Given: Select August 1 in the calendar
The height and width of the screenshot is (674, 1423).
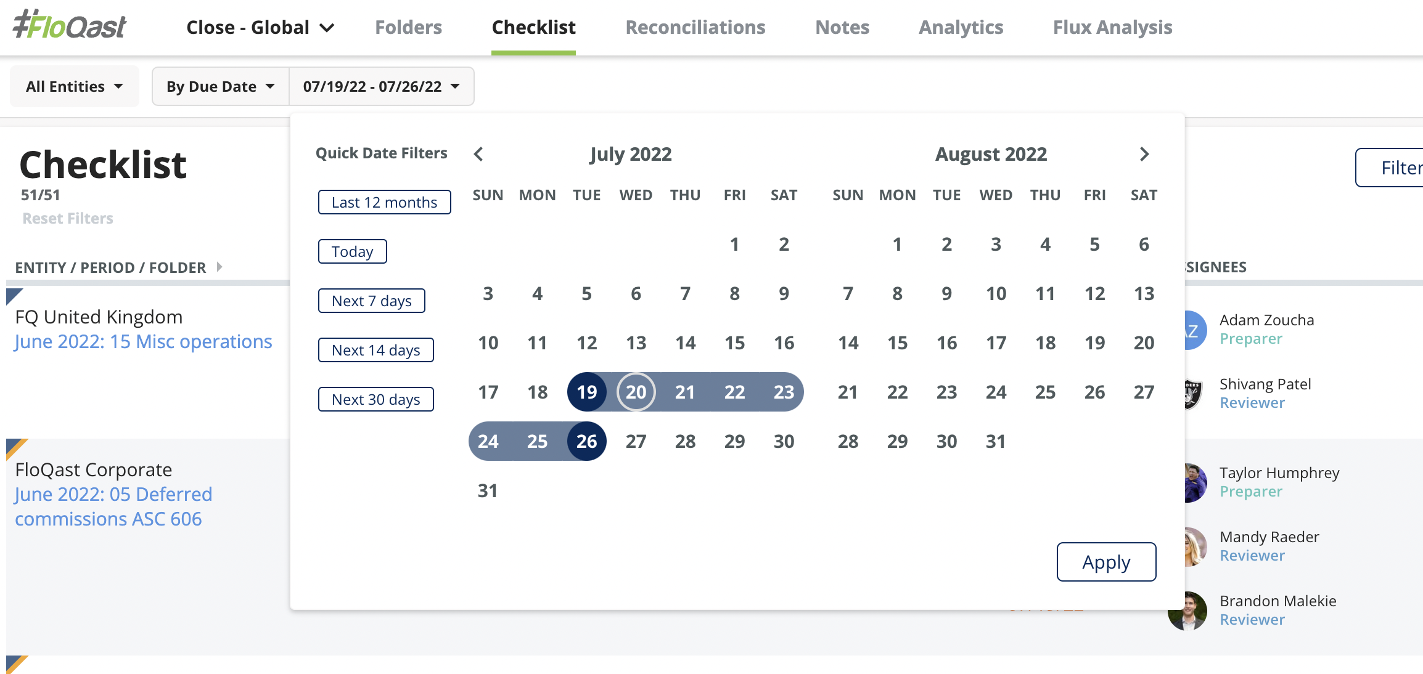Looking at the screenshot, I should point(898,244).
